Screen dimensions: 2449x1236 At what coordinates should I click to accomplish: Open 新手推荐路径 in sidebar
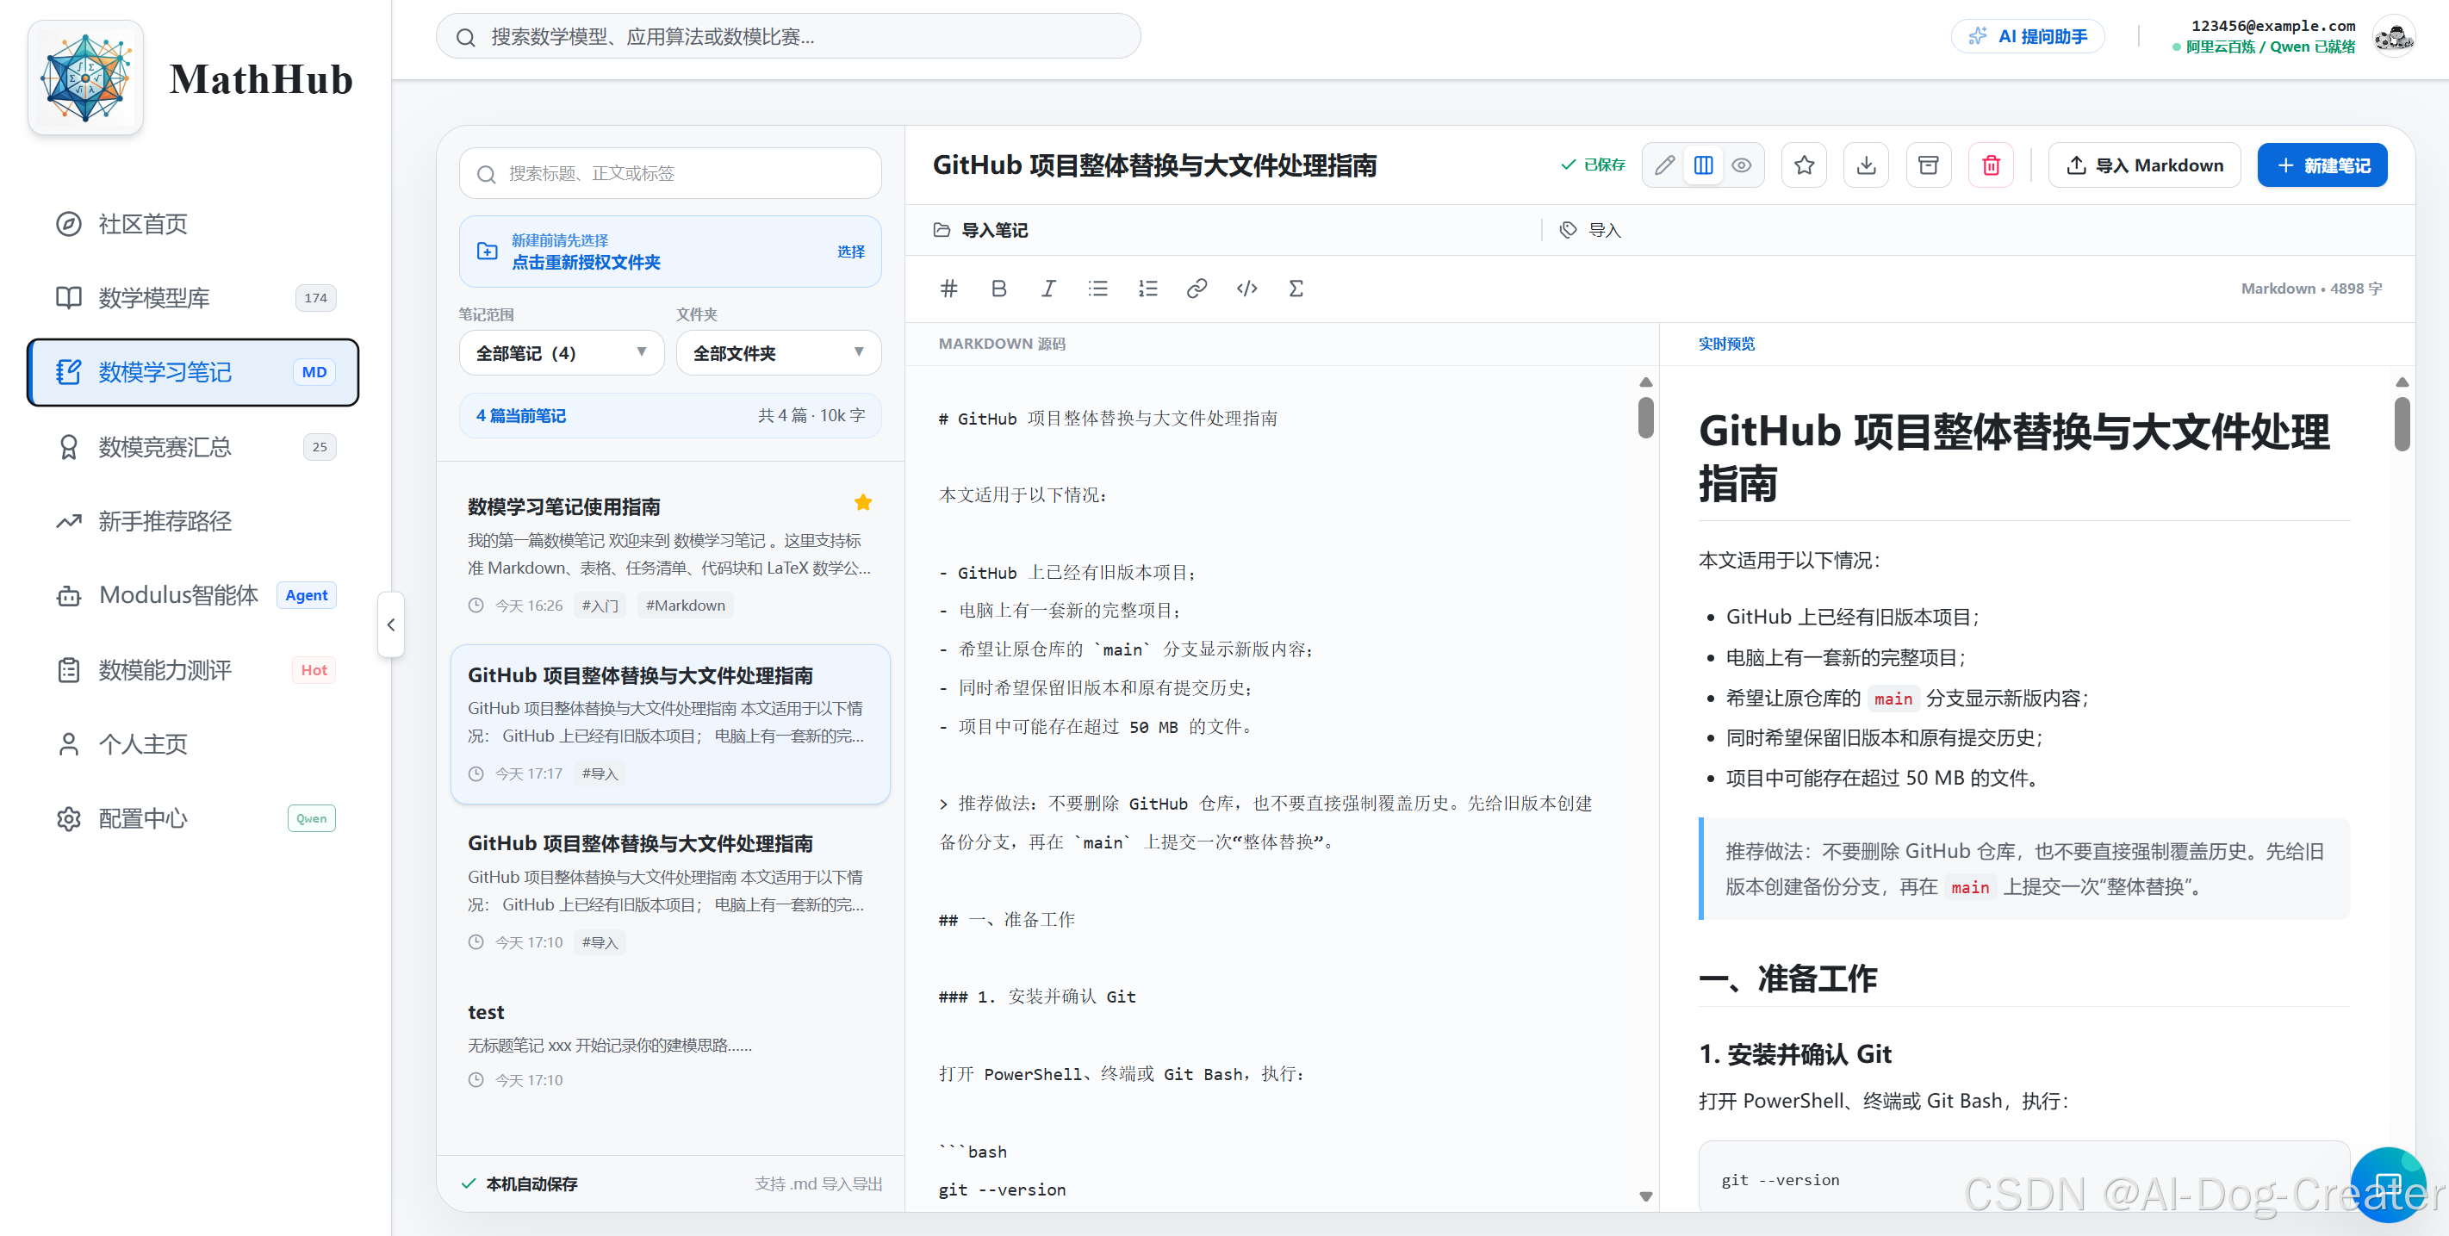194,521
